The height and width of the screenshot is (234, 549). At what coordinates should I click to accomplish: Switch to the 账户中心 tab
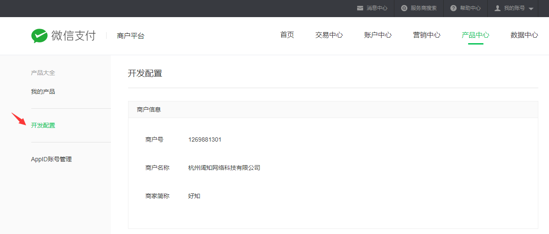[x=378, y=35]
